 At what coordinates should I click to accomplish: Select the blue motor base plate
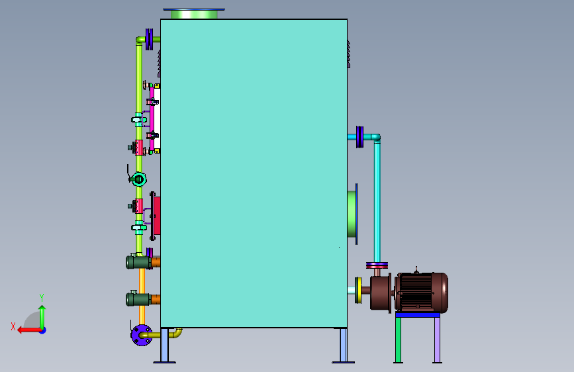(418, 315)
